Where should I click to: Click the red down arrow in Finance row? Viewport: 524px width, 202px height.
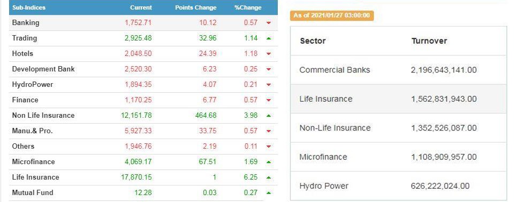269,100
